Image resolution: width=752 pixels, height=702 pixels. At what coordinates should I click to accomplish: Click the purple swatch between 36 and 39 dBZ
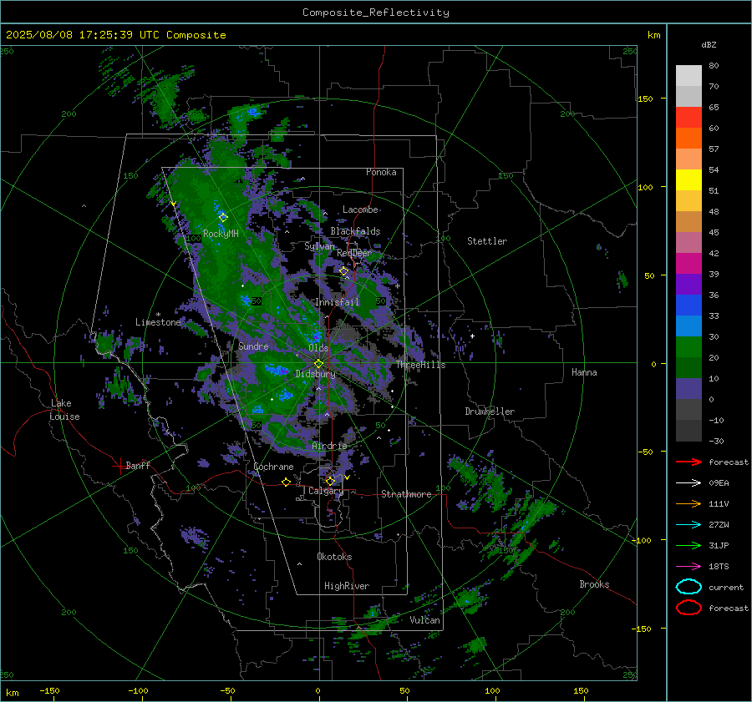688,284
